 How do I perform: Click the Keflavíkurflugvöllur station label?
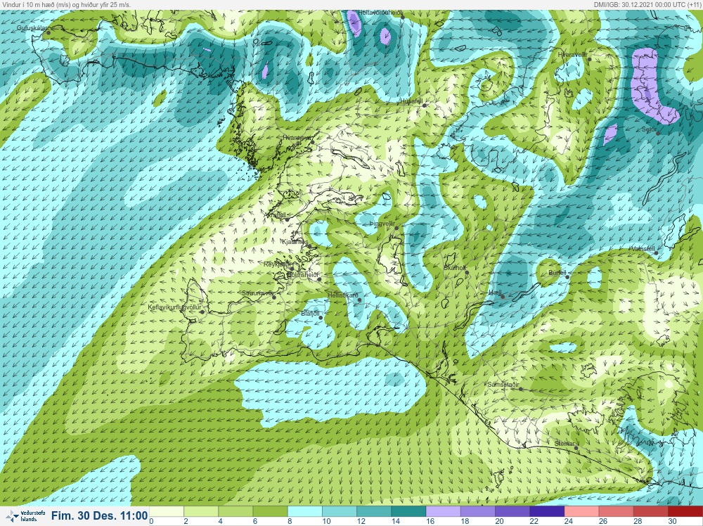[174, 307]
